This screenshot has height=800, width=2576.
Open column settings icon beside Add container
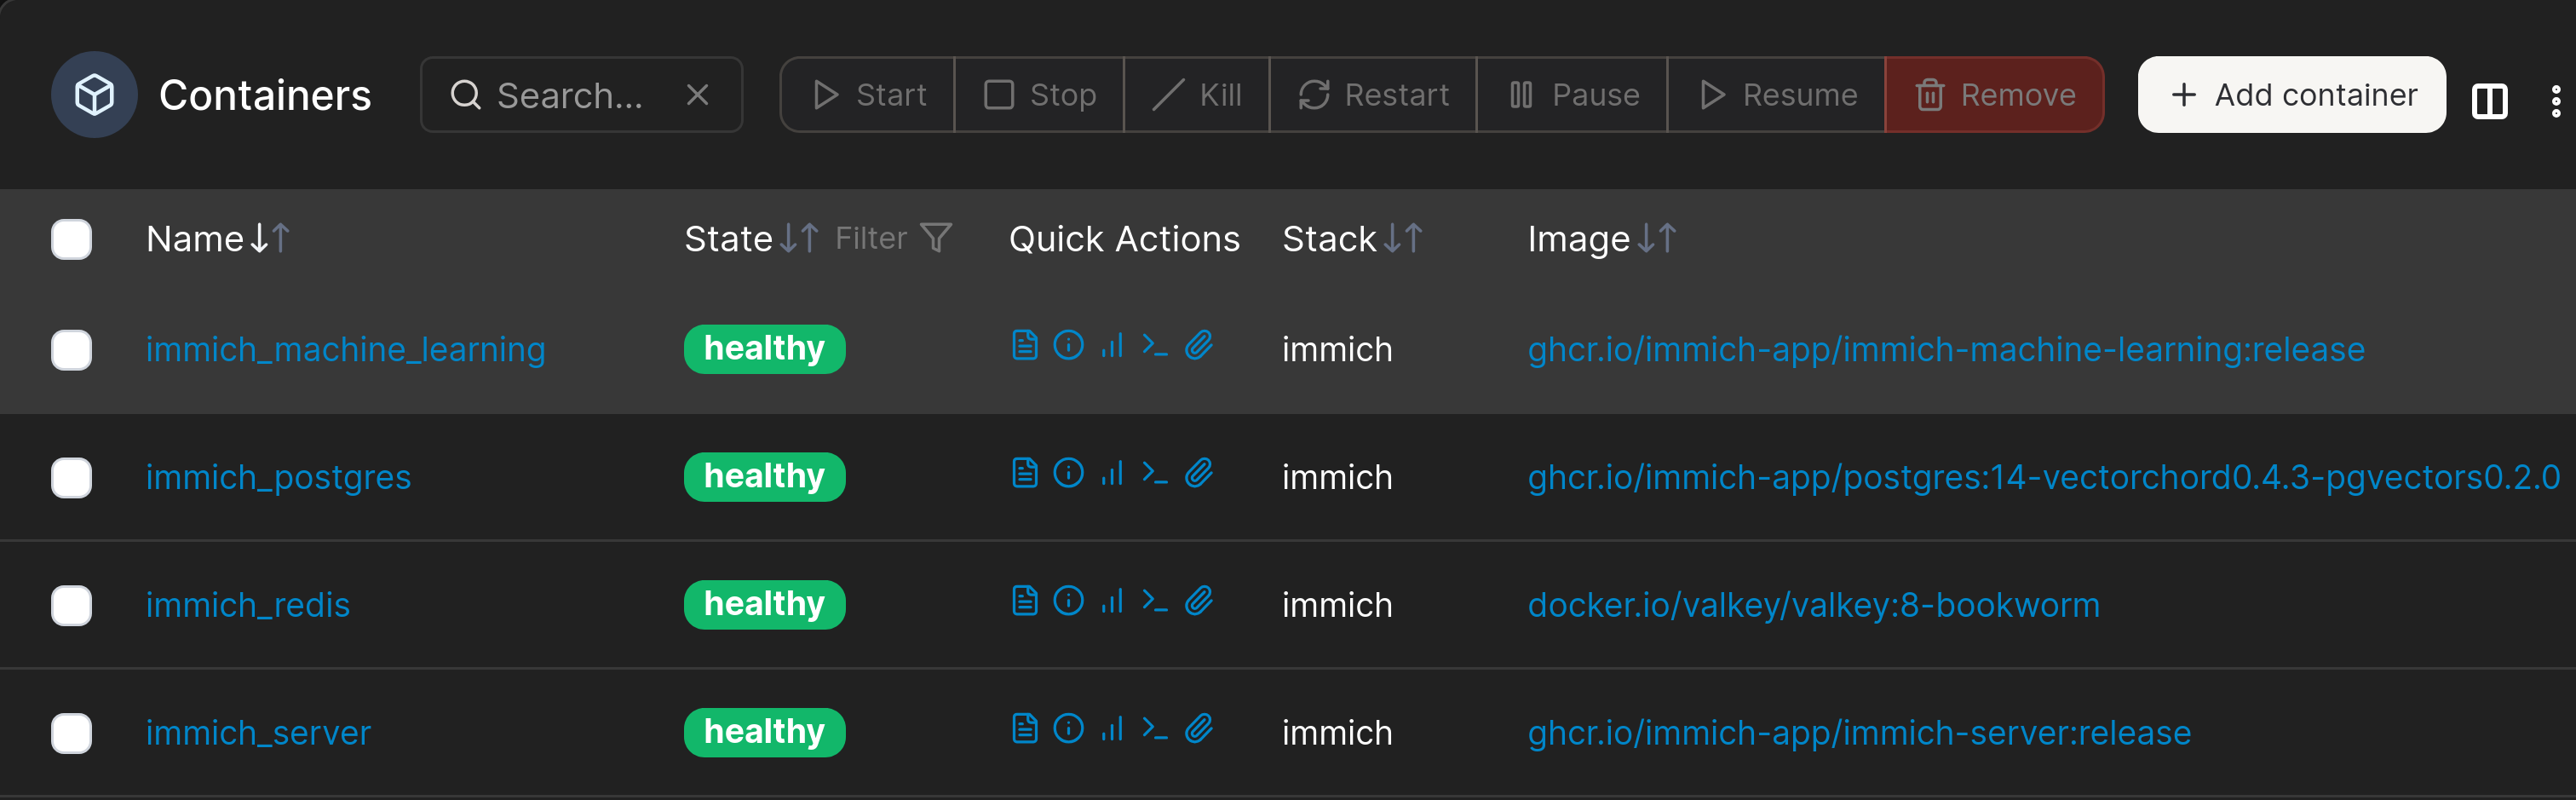pyautogui.click(x=2489, y=99)
